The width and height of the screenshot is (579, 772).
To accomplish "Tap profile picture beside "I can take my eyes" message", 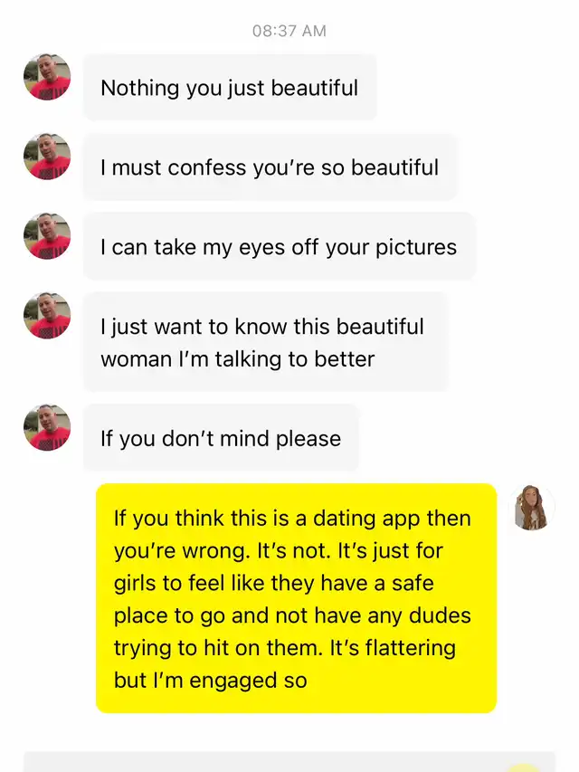I will point(47,236).
